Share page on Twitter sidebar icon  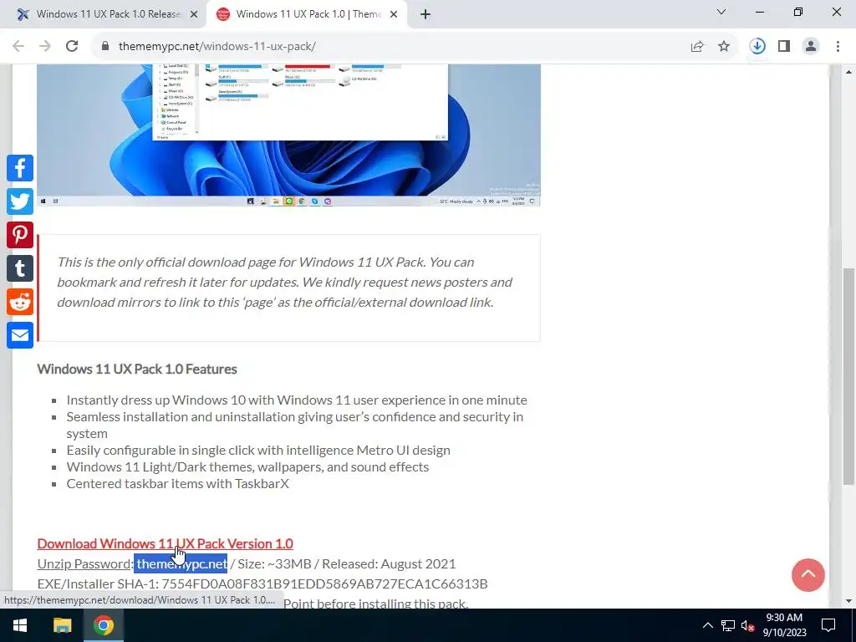pos(20,201)
